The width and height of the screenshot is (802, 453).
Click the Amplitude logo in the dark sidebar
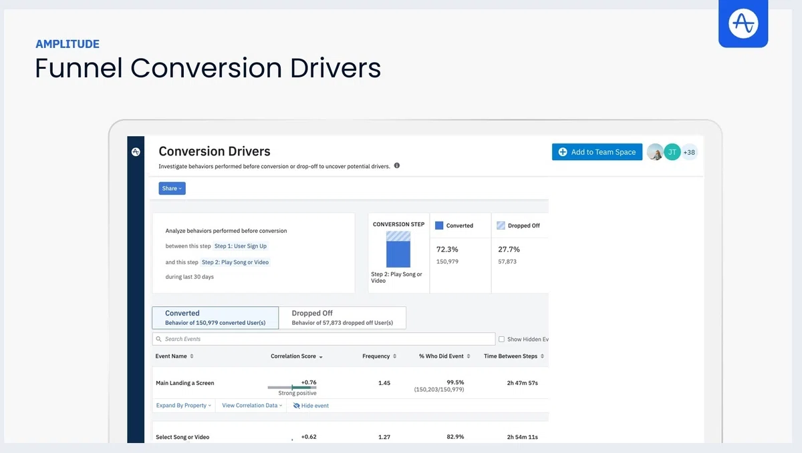136,152
